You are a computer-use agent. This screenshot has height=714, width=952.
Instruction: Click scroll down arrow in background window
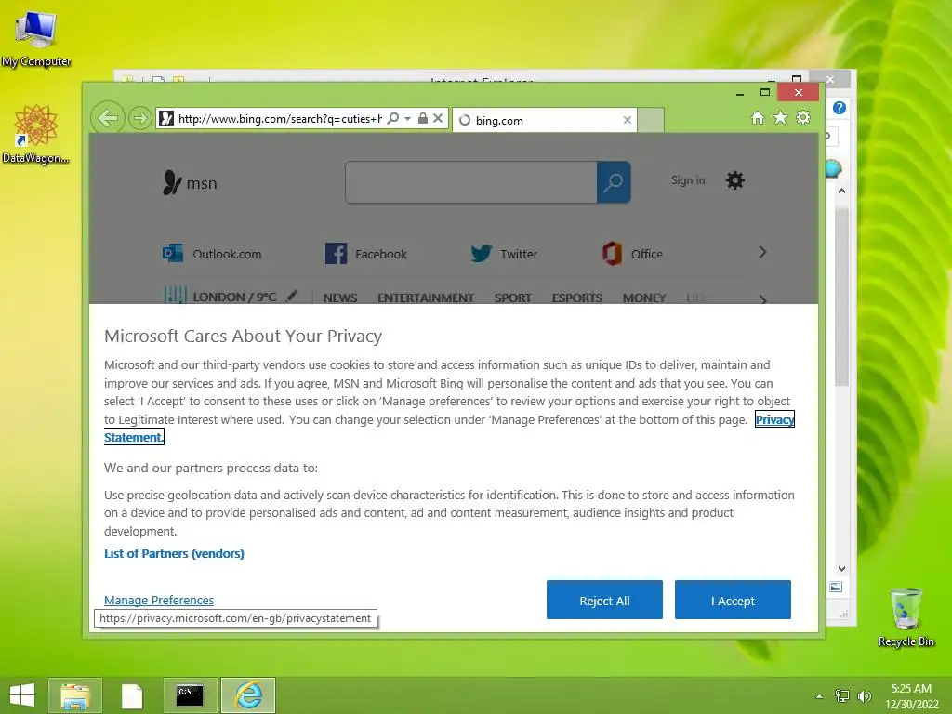click(x=841, y=569)
